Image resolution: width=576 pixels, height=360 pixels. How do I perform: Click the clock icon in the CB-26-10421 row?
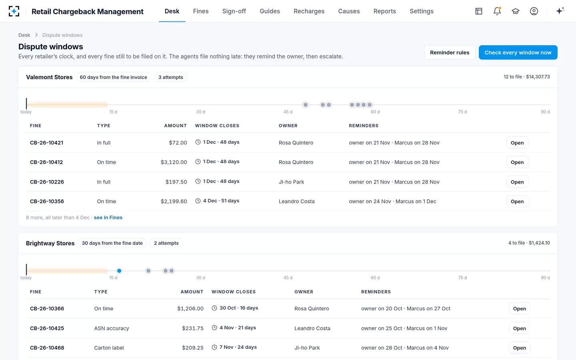point(198,142)
